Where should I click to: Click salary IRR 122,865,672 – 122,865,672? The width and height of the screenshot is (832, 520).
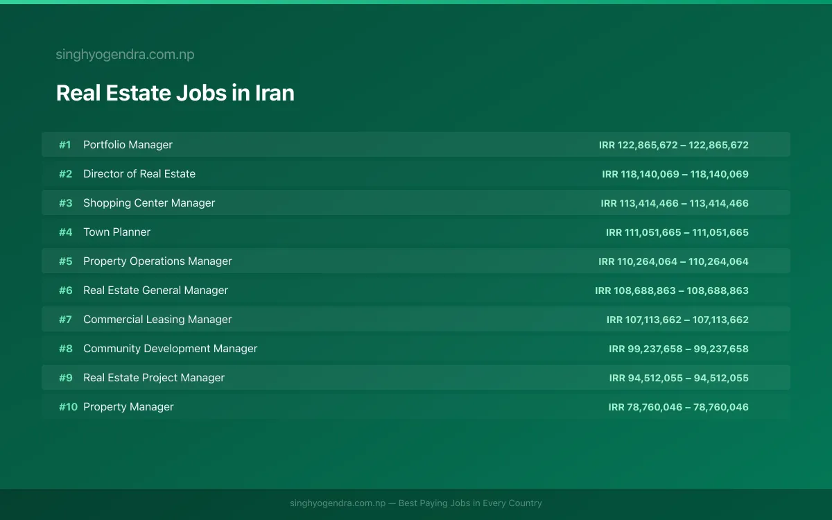(674, 145)
